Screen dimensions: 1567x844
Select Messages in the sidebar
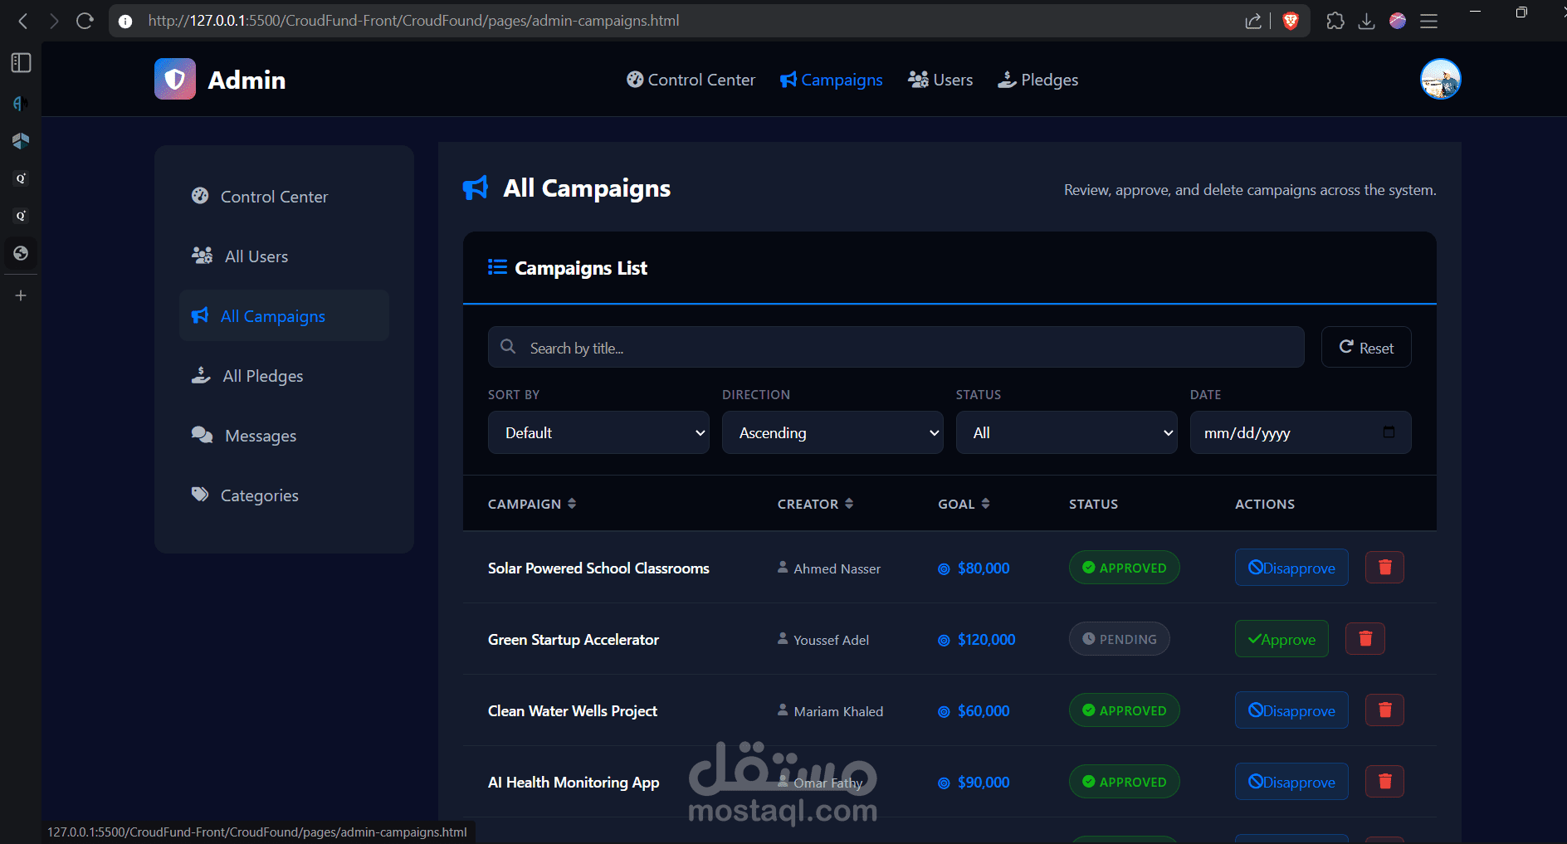coord(284,436)
